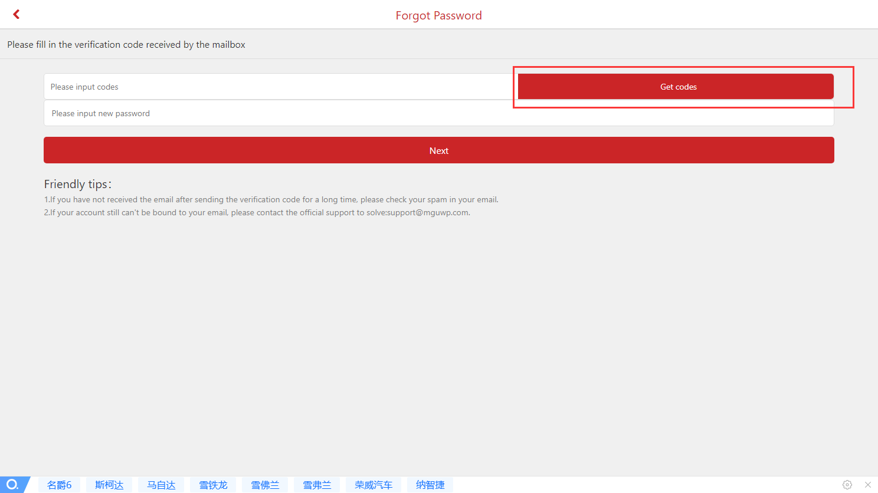This screenshot has height=493, width=878.
Task: Choose the 马自达 suggestion tag
Action: point(161,485)
